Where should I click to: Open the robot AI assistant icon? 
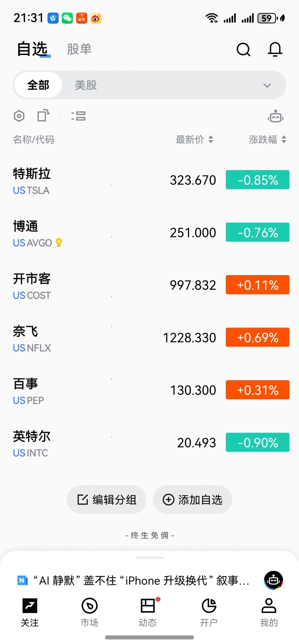pos(275,116)
